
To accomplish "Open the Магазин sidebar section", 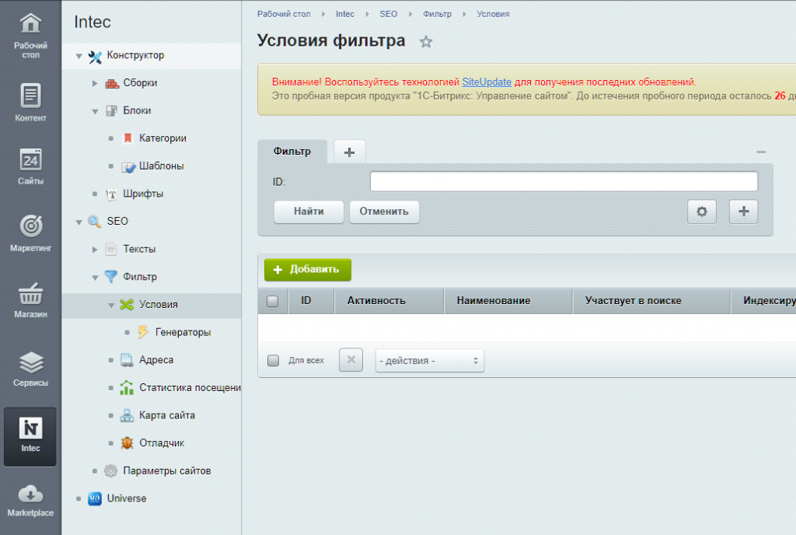I will click(30, 299).
